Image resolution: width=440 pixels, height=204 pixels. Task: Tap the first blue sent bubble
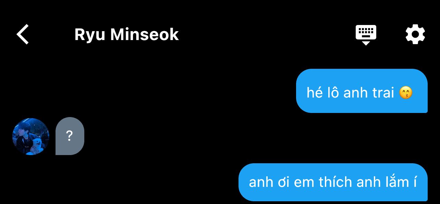tap(362, 91)
